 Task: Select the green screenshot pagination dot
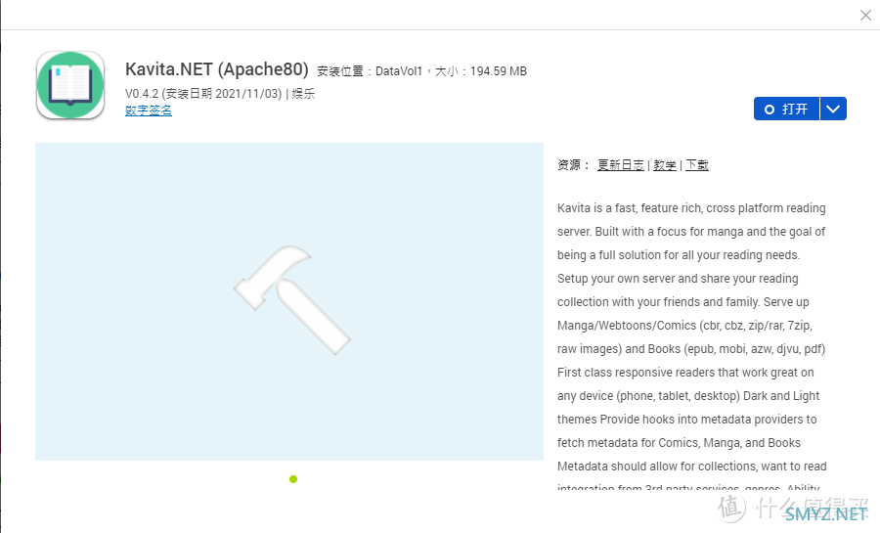(x=293, y=479)
